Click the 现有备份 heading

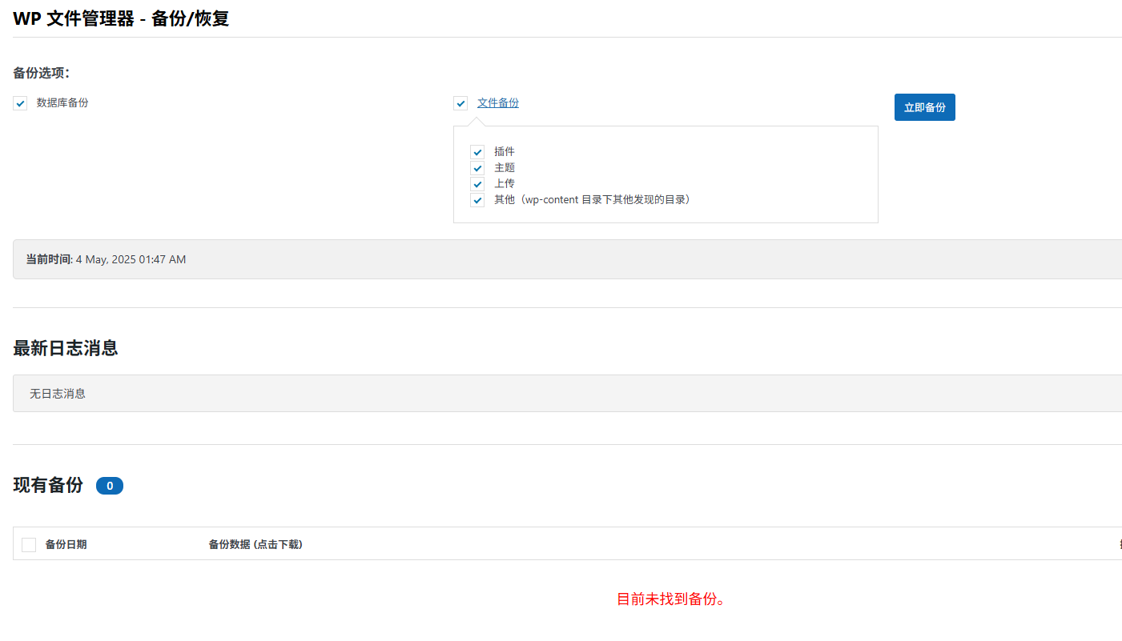coord(48,485)
